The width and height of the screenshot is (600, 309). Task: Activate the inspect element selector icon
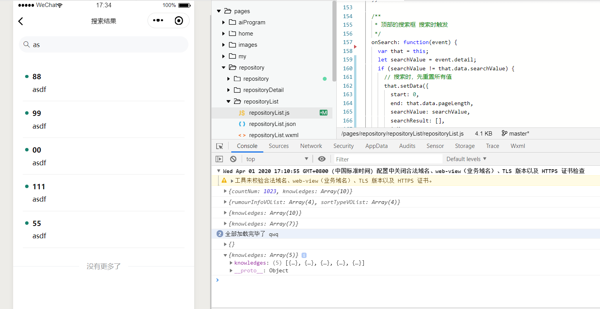click(x=220, y=146)
